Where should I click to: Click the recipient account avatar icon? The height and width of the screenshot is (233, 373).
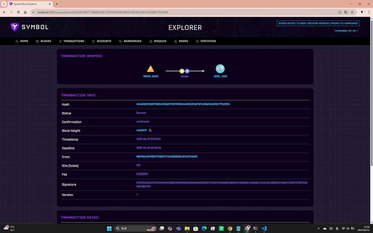220,69
